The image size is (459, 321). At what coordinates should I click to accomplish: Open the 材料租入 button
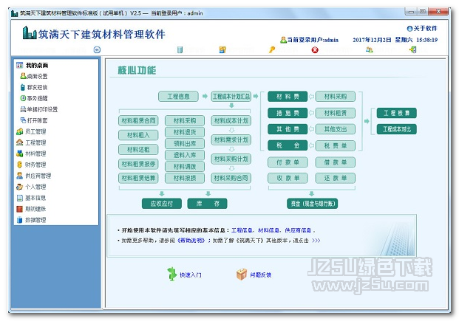click(138, 135)
